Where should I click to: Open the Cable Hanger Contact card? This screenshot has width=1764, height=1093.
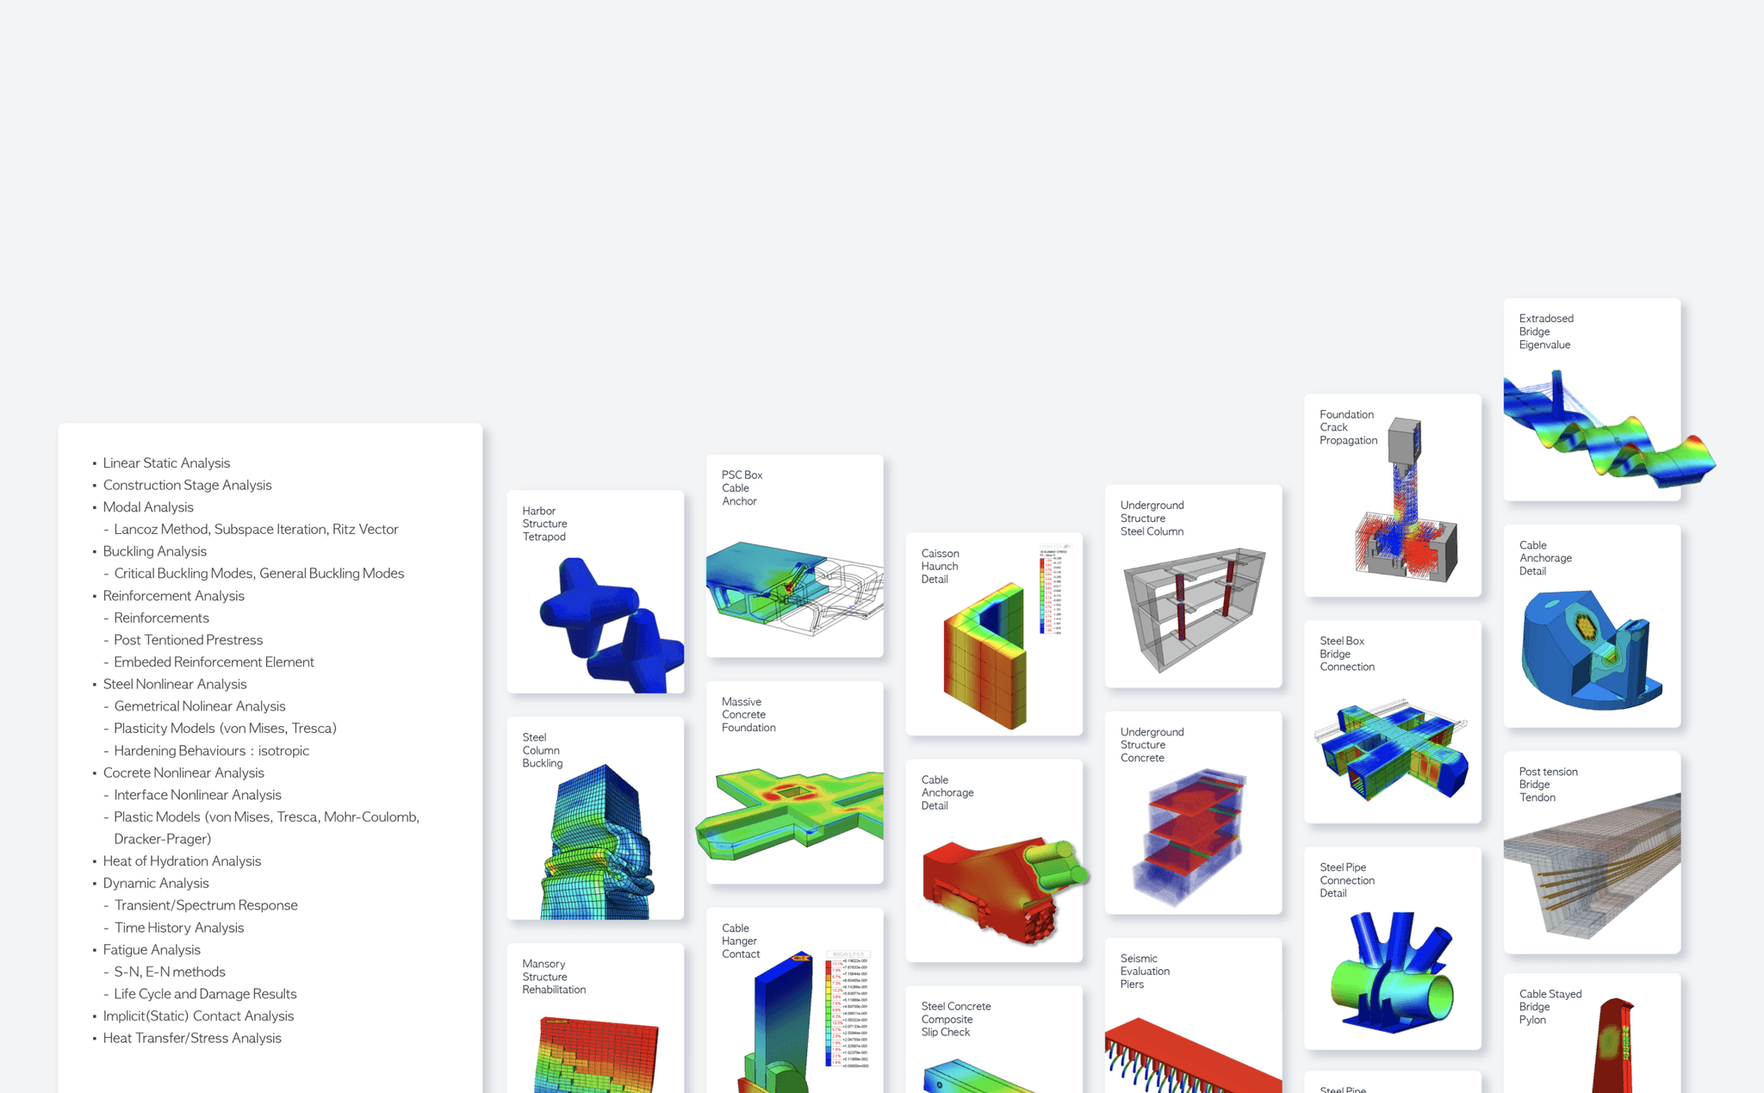(794, 1001)
